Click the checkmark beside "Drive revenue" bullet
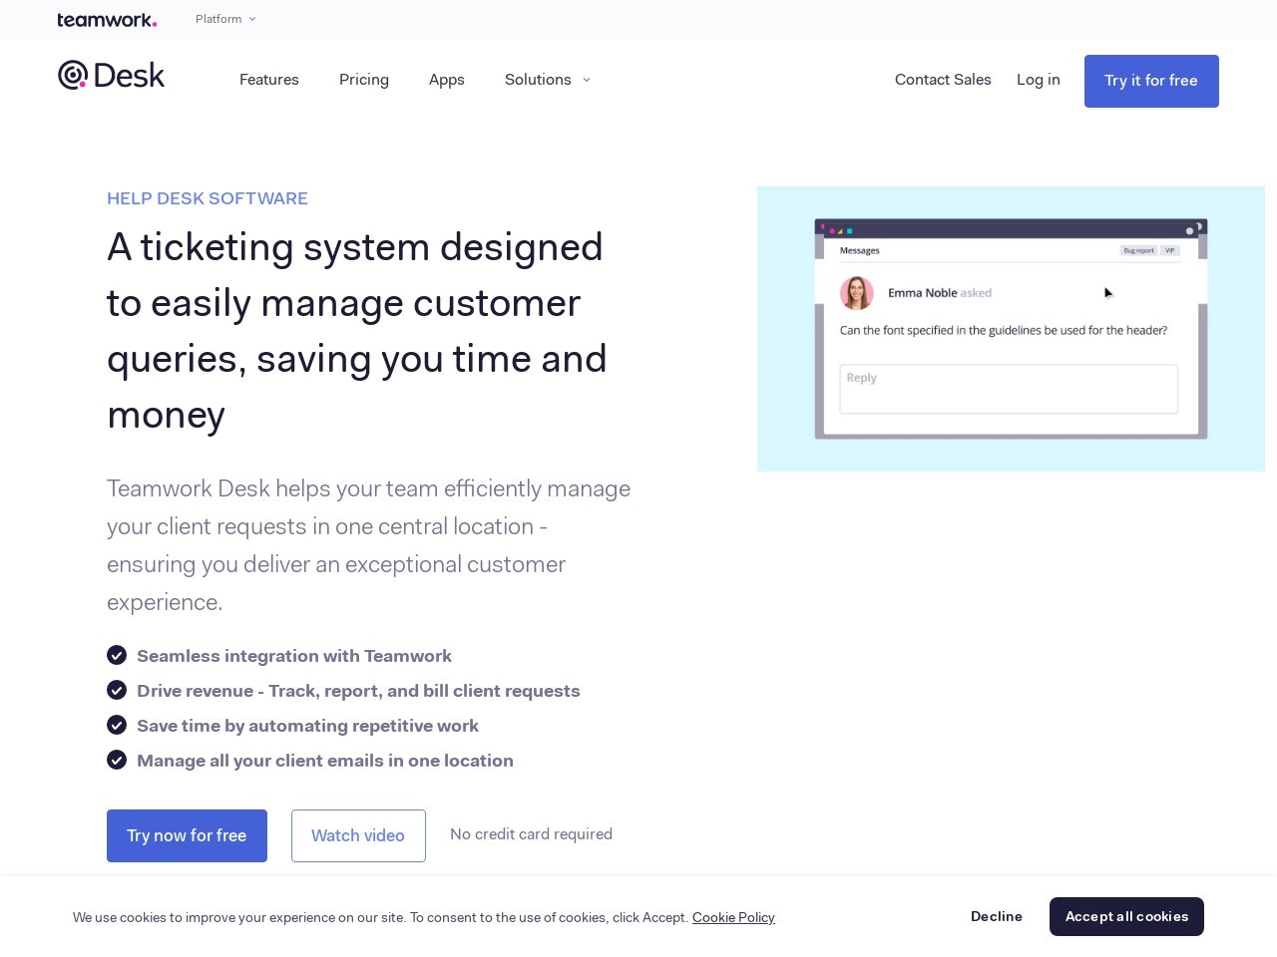This screenshot has width=1277, height=957. coord(117,690)
